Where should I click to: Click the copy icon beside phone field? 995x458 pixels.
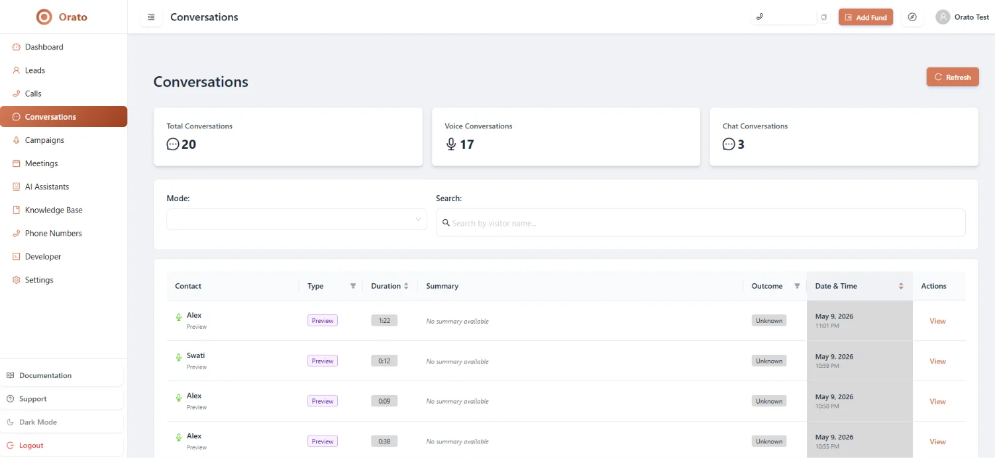(x=824, y=17)
